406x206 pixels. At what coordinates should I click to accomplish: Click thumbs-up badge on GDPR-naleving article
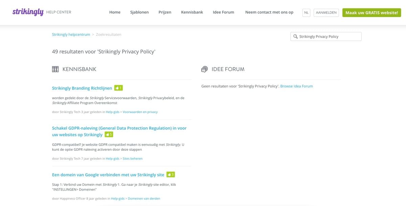coord(109,135)
